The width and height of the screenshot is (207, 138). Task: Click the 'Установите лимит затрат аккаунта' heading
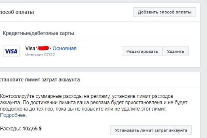tap(40, 80)
